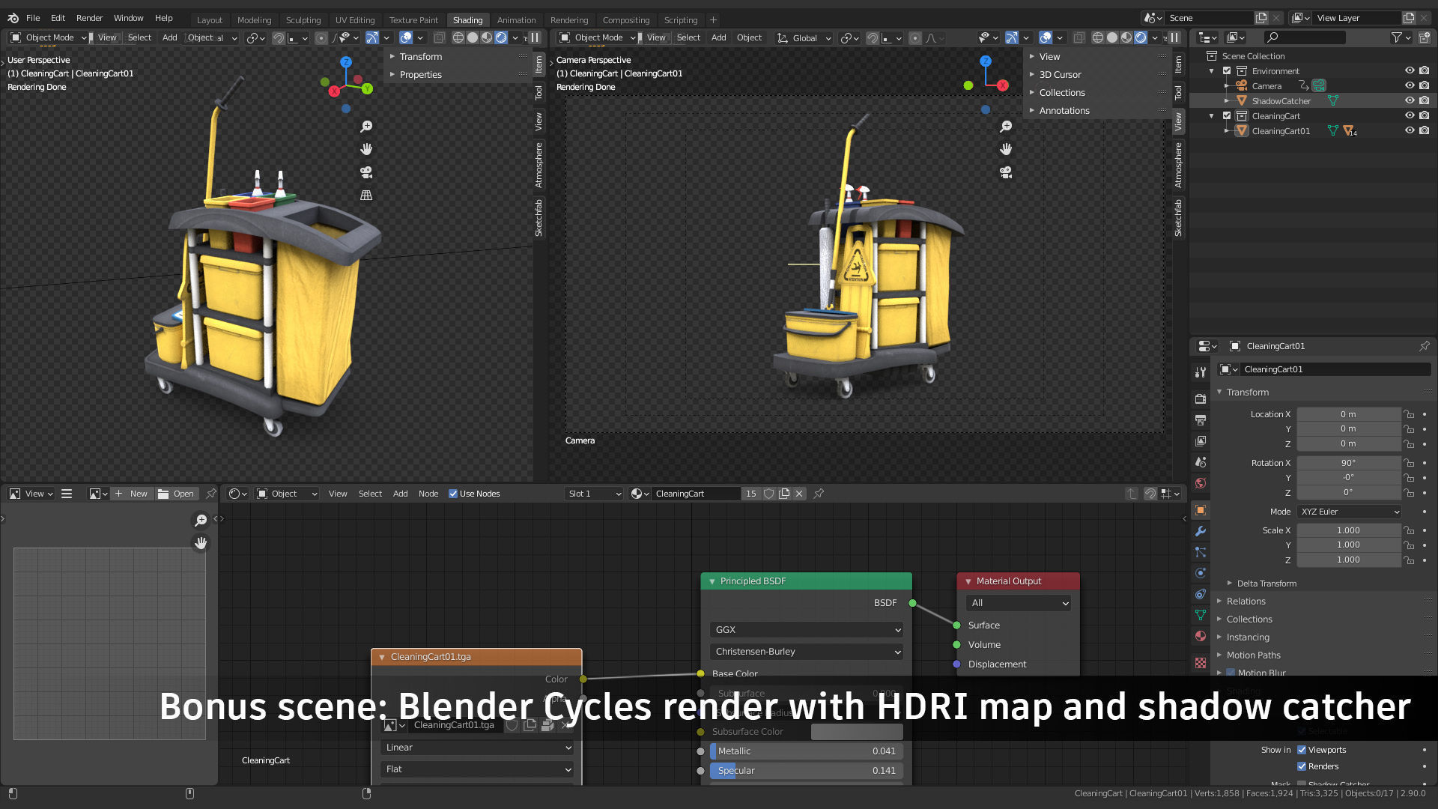Open Material Output target All dropdown

[x=1019, y=603]
